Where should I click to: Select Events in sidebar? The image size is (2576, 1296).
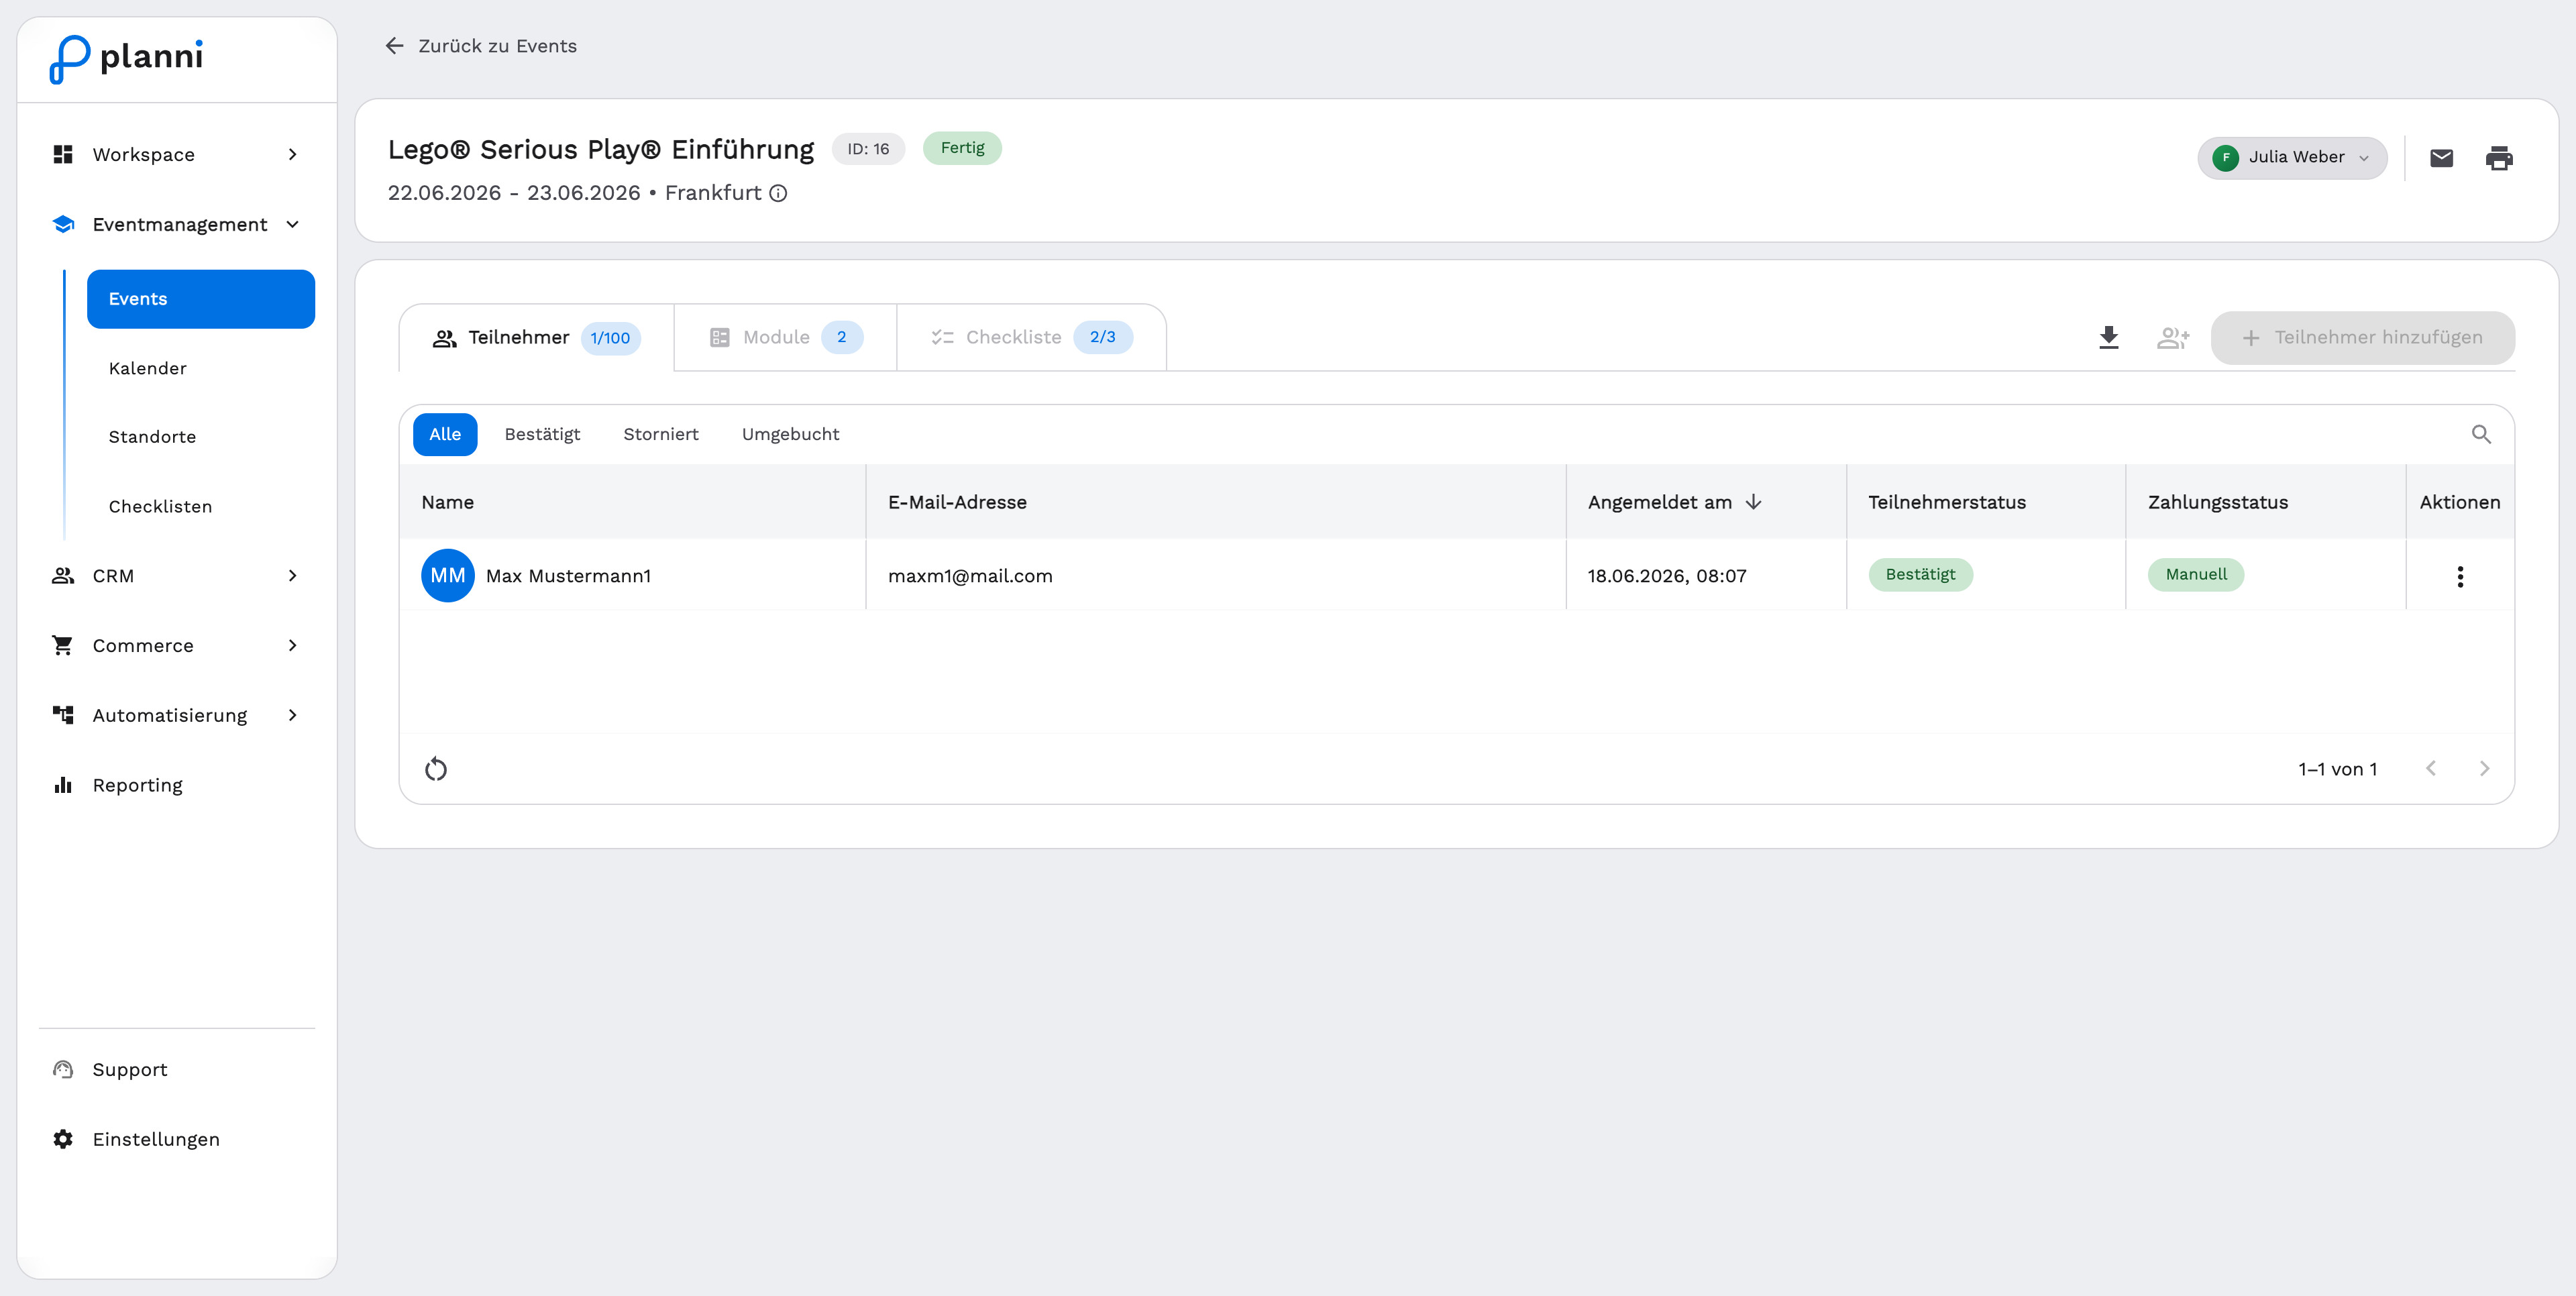(201, 299)
